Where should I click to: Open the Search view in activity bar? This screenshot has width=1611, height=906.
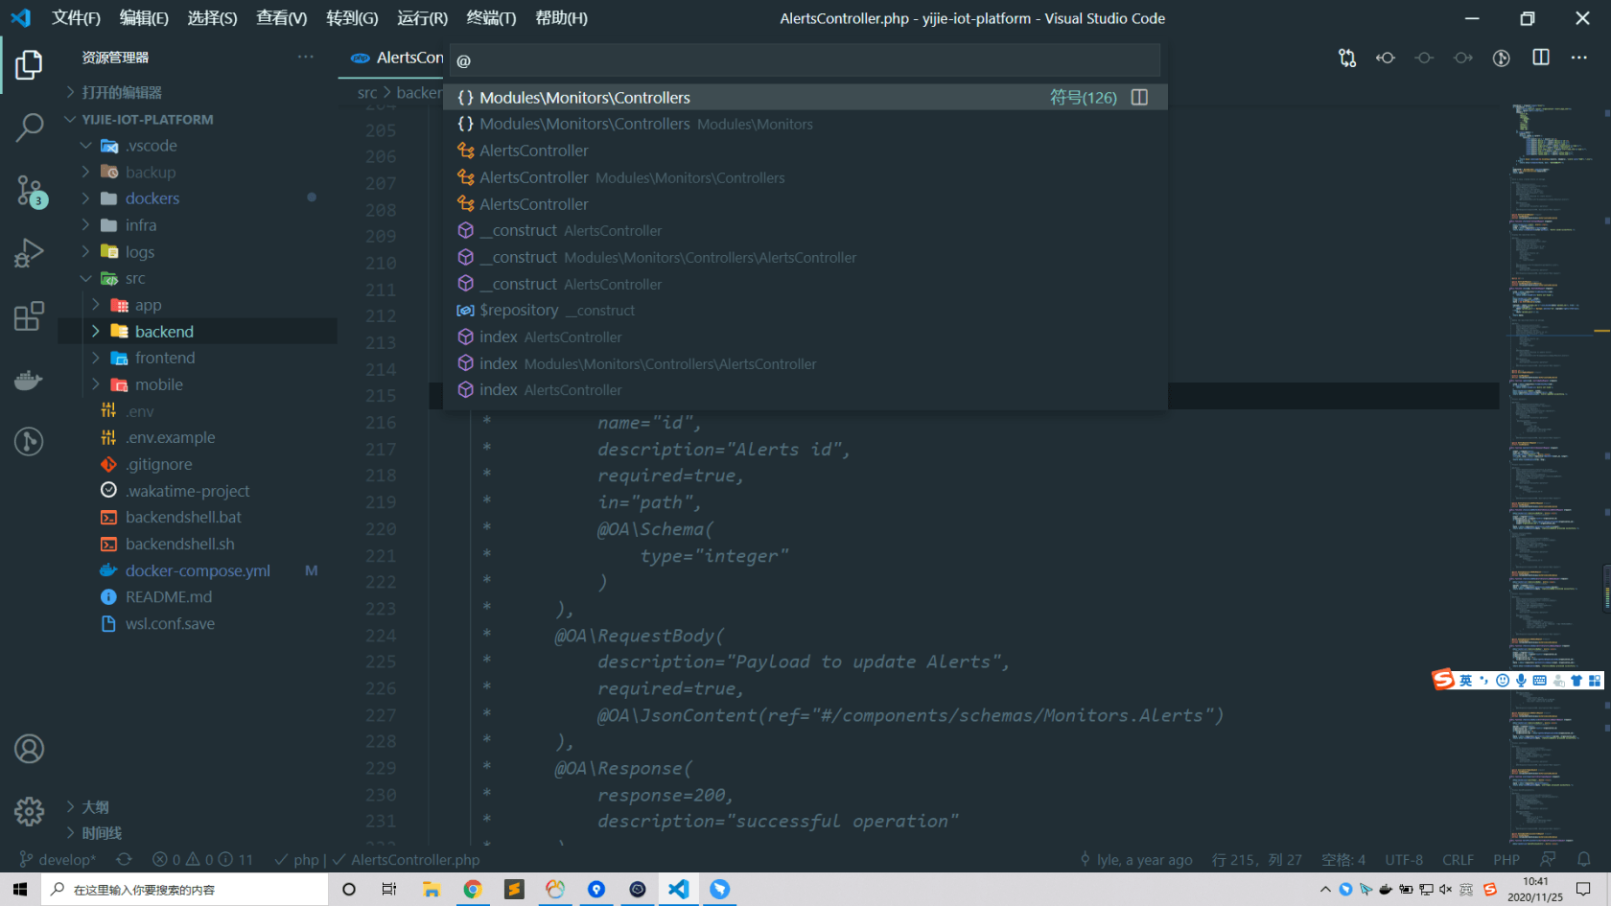tap(29, 127)
